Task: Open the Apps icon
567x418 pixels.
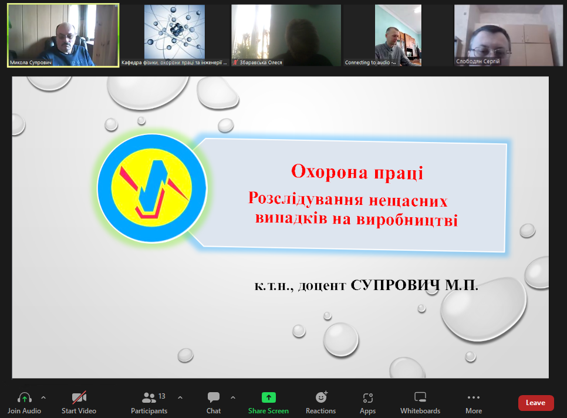Action: pyautogui.click(x=367, y=398)
